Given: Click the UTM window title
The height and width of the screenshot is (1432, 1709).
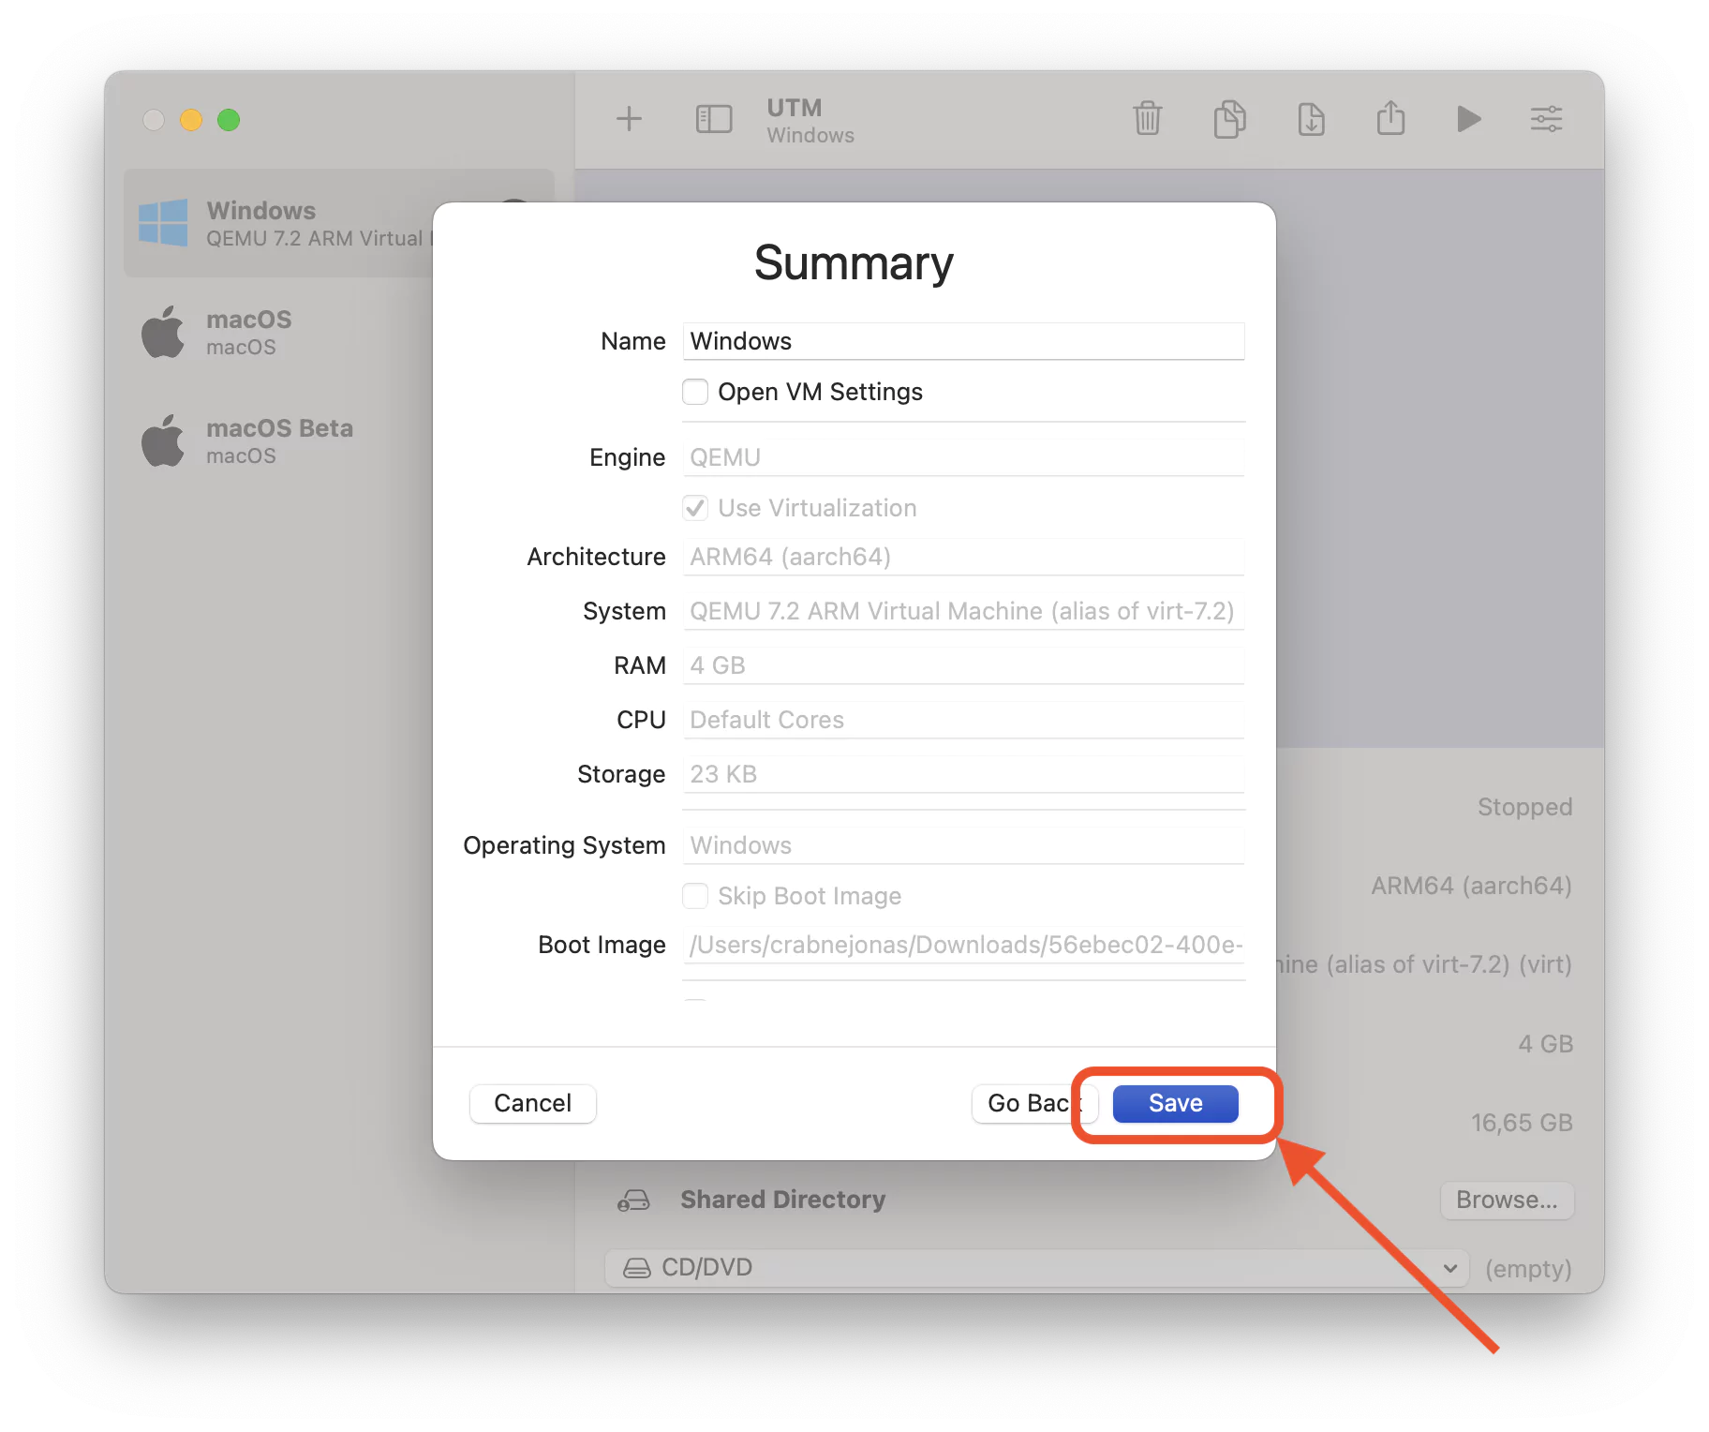Looking at the screenshot, I should click(795, 108).
